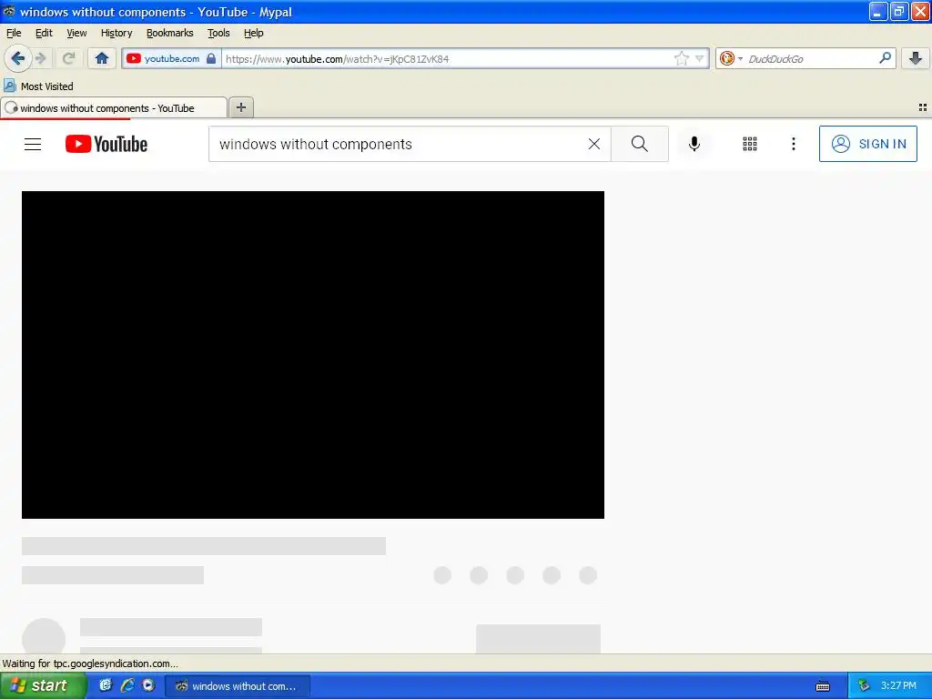Click the padlock security icon
This screenshot has height=699, width=932.
[211, 59]
